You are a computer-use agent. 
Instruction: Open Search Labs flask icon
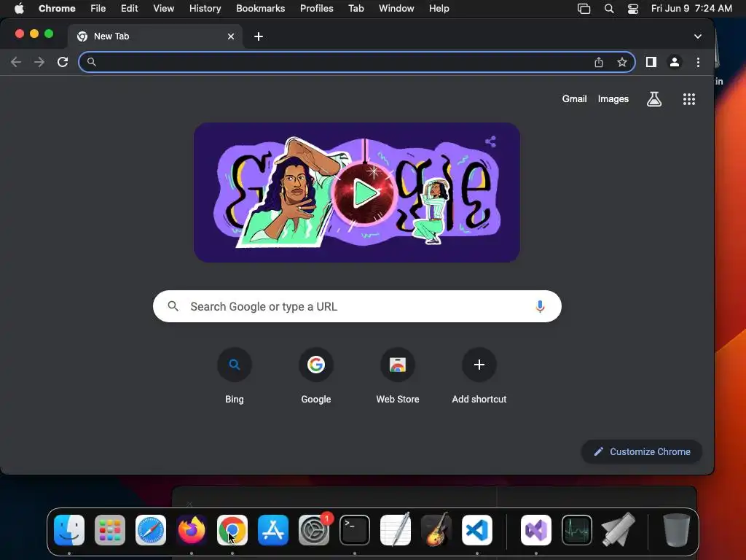(x=654, y=99)
